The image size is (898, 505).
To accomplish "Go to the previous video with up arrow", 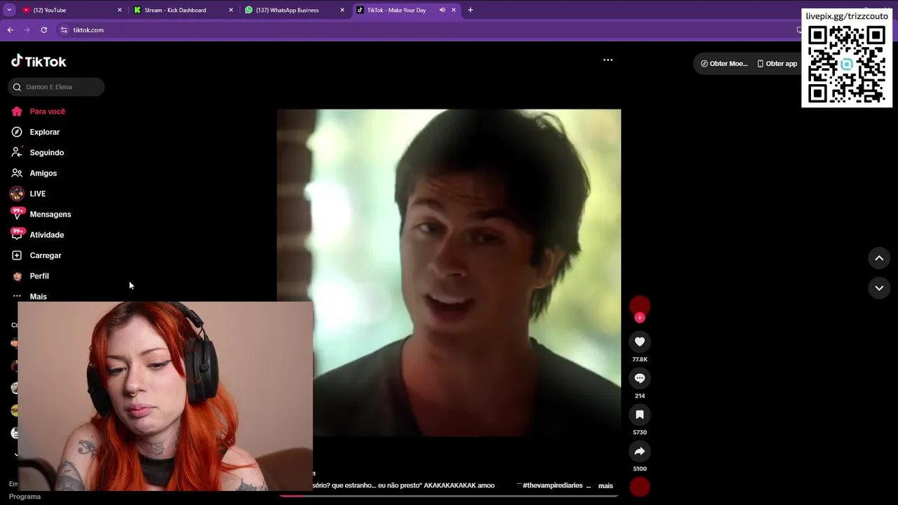I will pyautogui.click(x=879, y=258).
